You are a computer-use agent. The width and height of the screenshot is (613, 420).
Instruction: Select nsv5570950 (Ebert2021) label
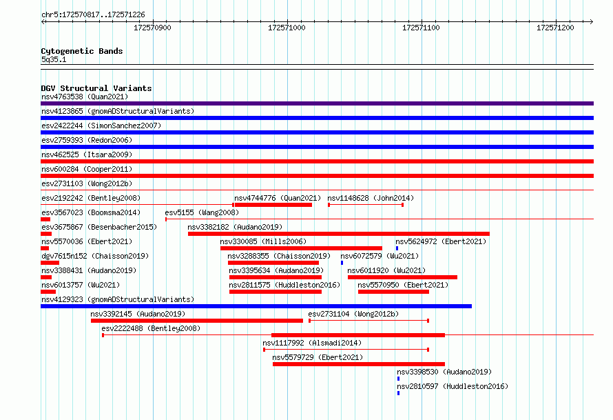click(403, 285)
